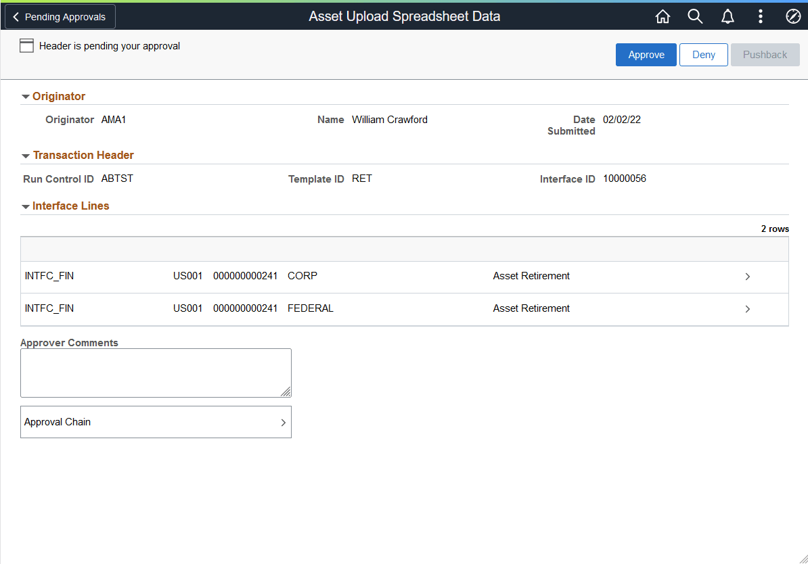Click the header record icon beside approval message
Screen dimensions: 808x564
click(x=26, y=45)
